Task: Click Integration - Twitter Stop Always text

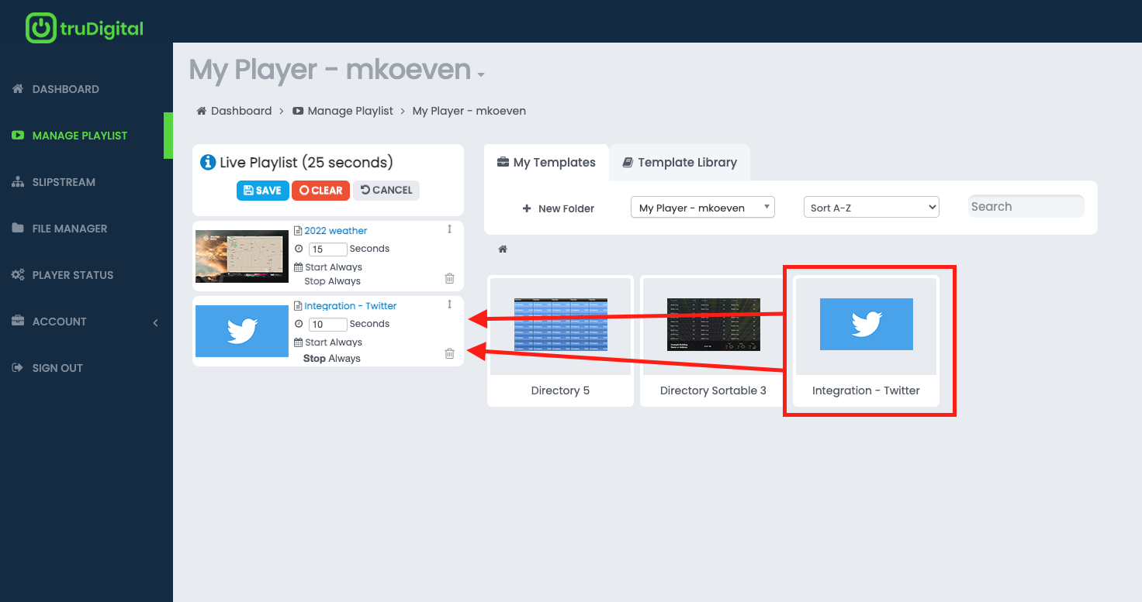Action: pos(332,359)
